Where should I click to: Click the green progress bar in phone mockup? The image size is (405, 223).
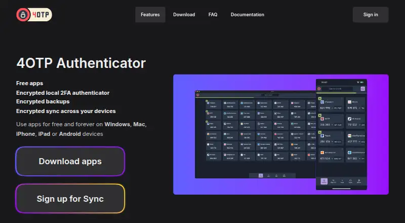pos(336,93)
